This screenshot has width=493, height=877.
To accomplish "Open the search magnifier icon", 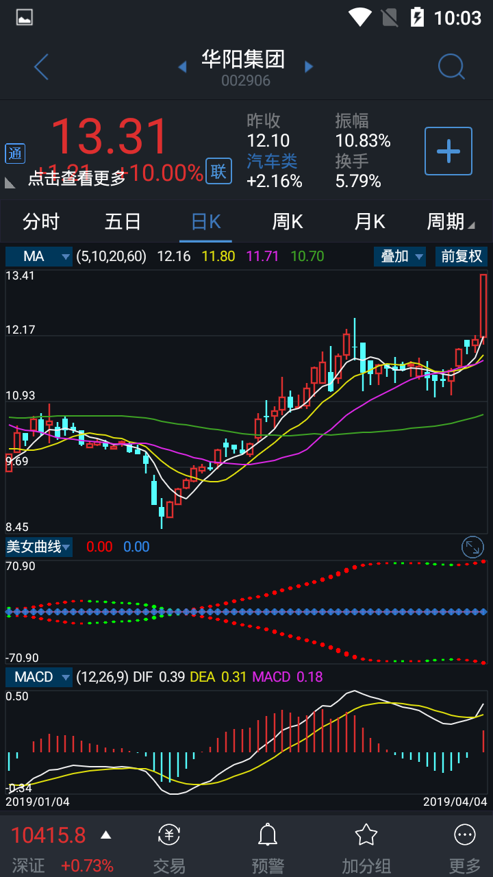I will point(451,66).
